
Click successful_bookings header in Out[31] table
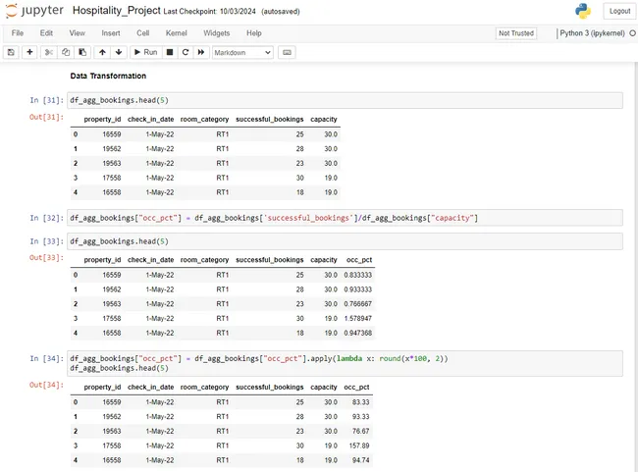[269, 119]
